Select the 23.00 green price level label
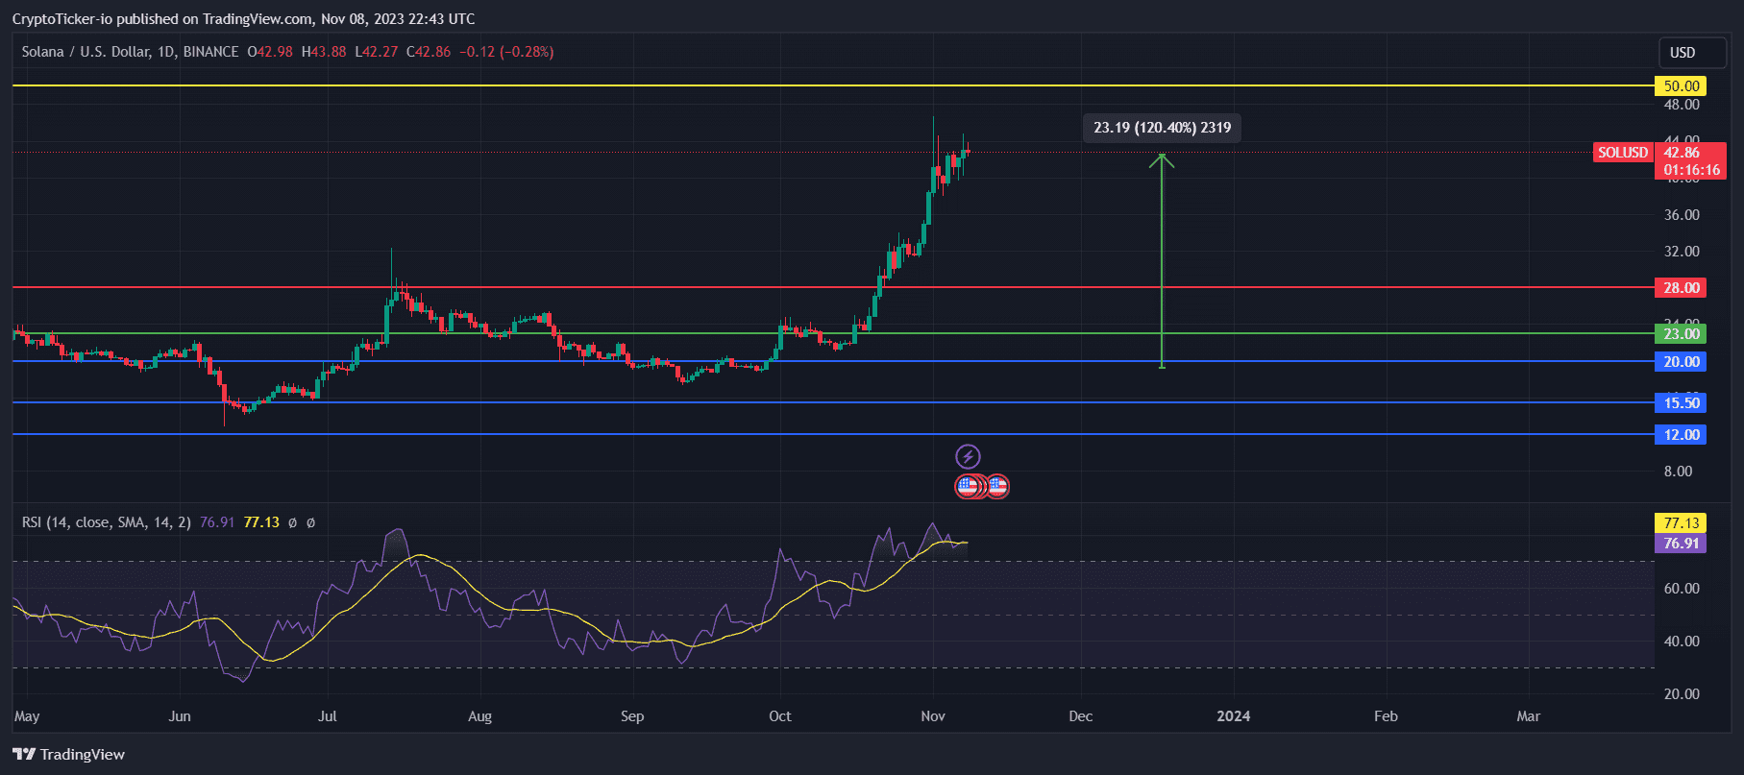Viewport: 1744px width, 775px height. pos(1681,334)
